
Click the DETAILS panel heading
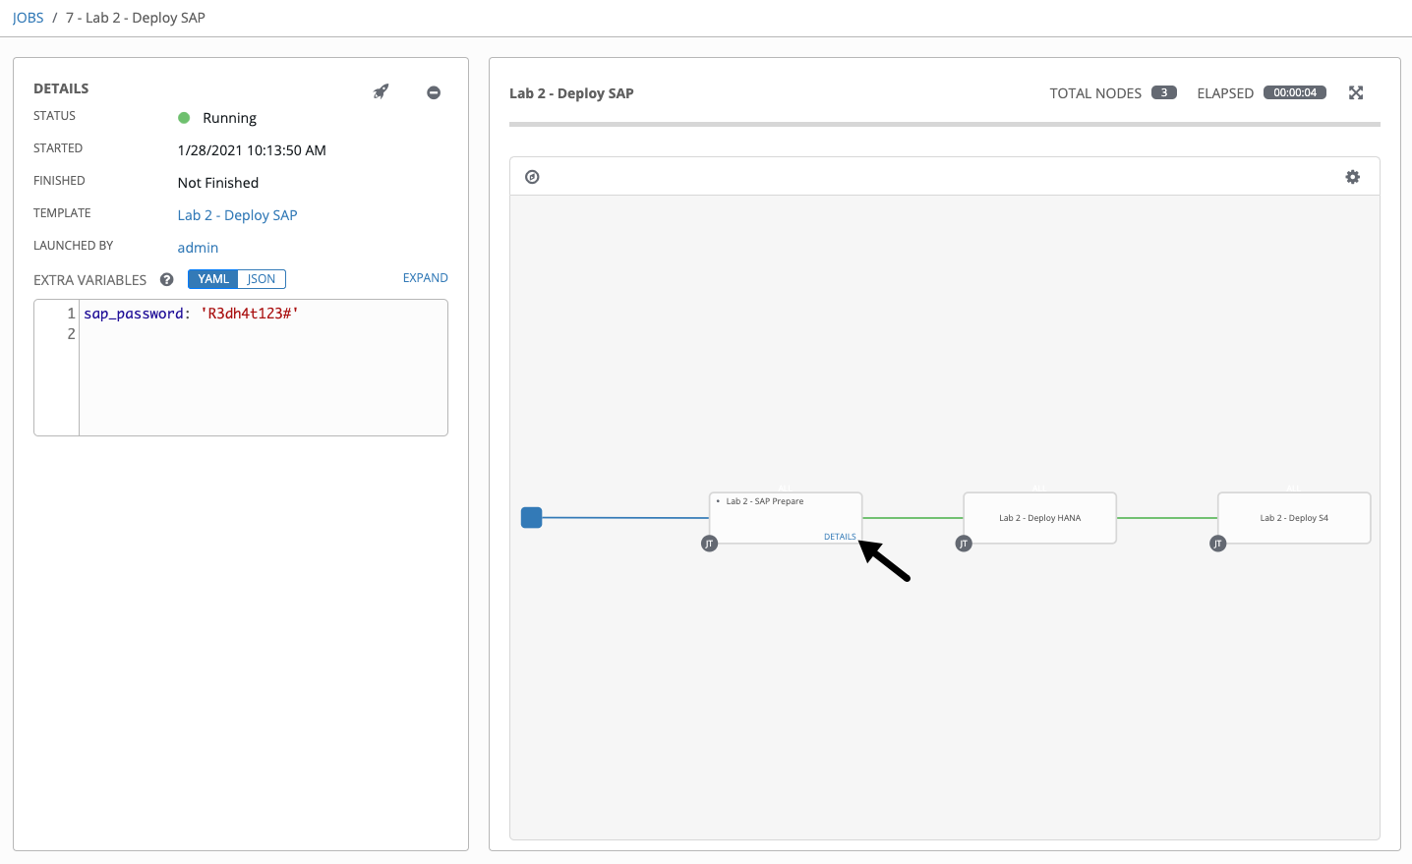point(61,88)
